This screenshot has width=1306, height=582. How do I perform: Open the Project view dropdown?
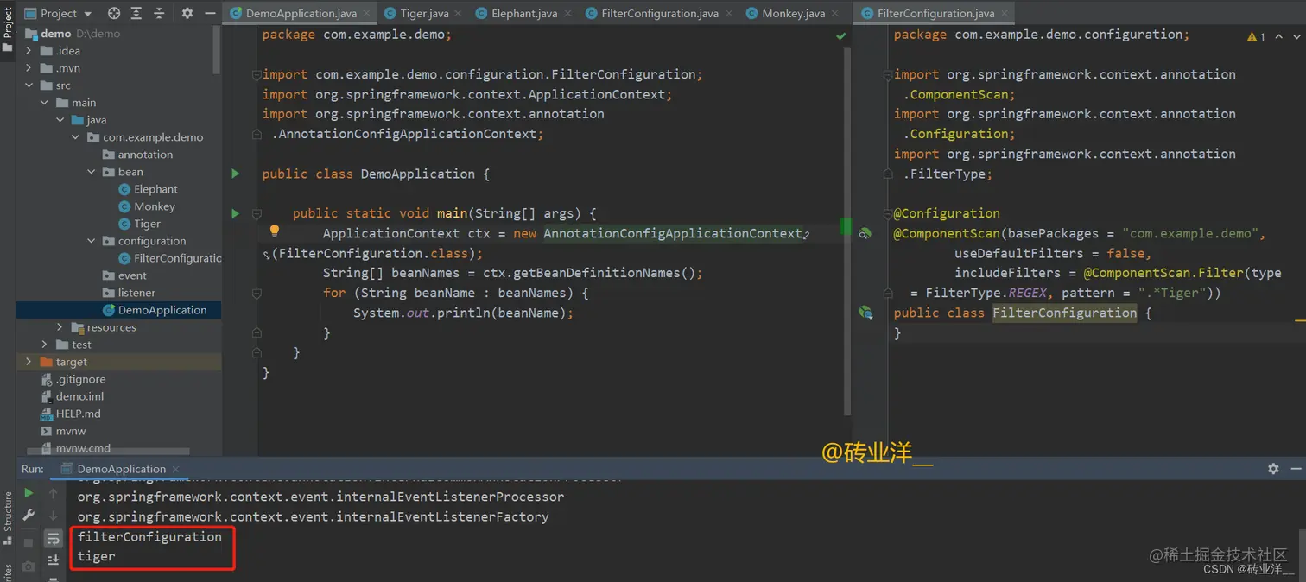point(58,13)
